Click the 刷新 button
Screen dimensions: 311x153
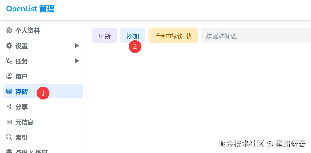point(105,35)
